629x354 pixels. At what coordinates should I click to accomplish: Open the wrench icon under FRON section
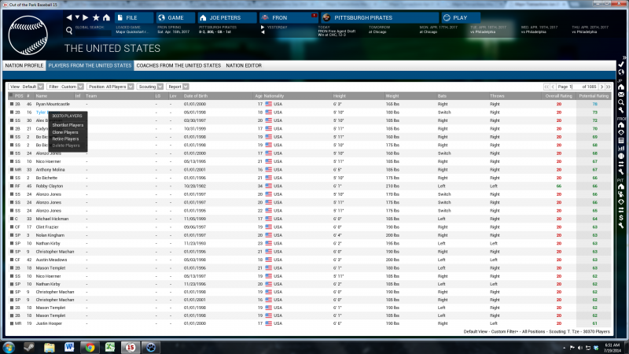pyautogui.click(x=621, y=171)
